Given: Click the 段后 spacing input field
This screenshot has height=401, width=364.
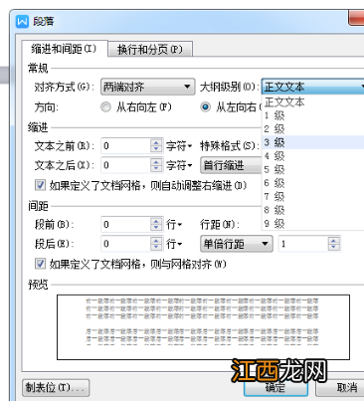Looking at the screenshot, I should pyautogui.click(x=125, y=244).
